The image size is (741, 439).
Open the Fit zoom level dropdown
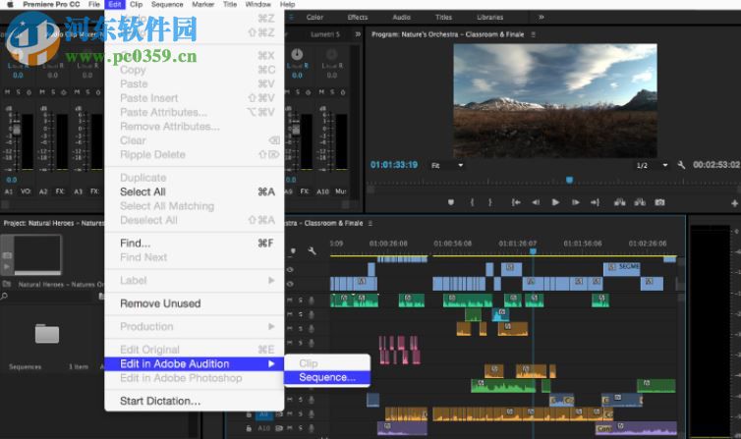point(446,165)
